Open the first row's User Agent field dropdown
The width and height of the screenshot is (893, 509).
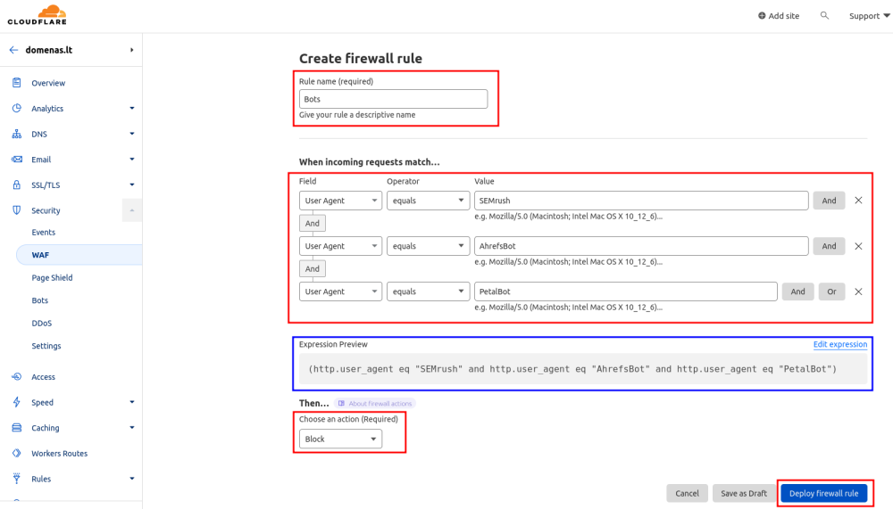tap(340, 201)
